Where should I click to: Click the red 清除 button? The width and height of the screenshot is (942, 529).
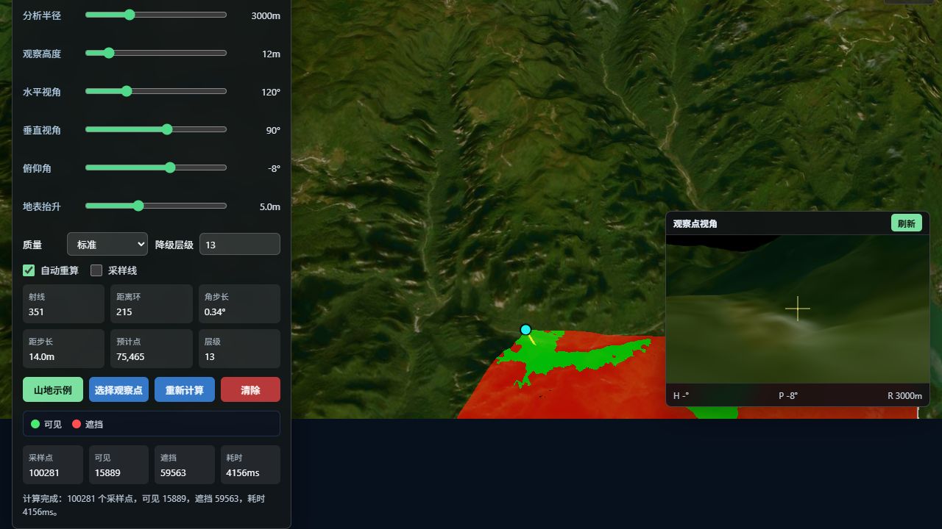click(x=250, y=389)
